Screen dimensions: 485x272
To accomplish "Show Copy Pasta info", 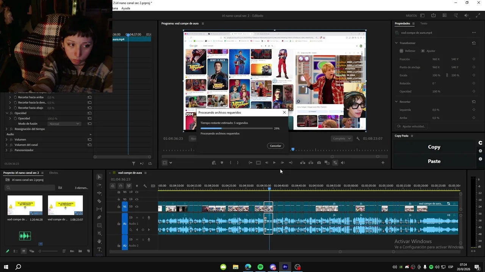I will coord(480,159).
